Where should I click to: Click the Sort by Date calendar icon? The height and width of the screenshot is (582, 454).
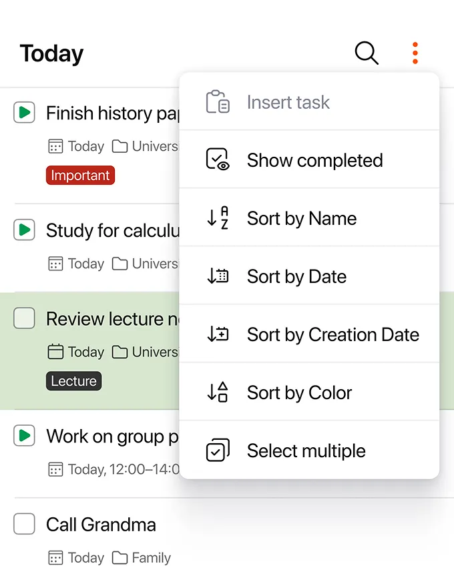click(x=218, y=276)
